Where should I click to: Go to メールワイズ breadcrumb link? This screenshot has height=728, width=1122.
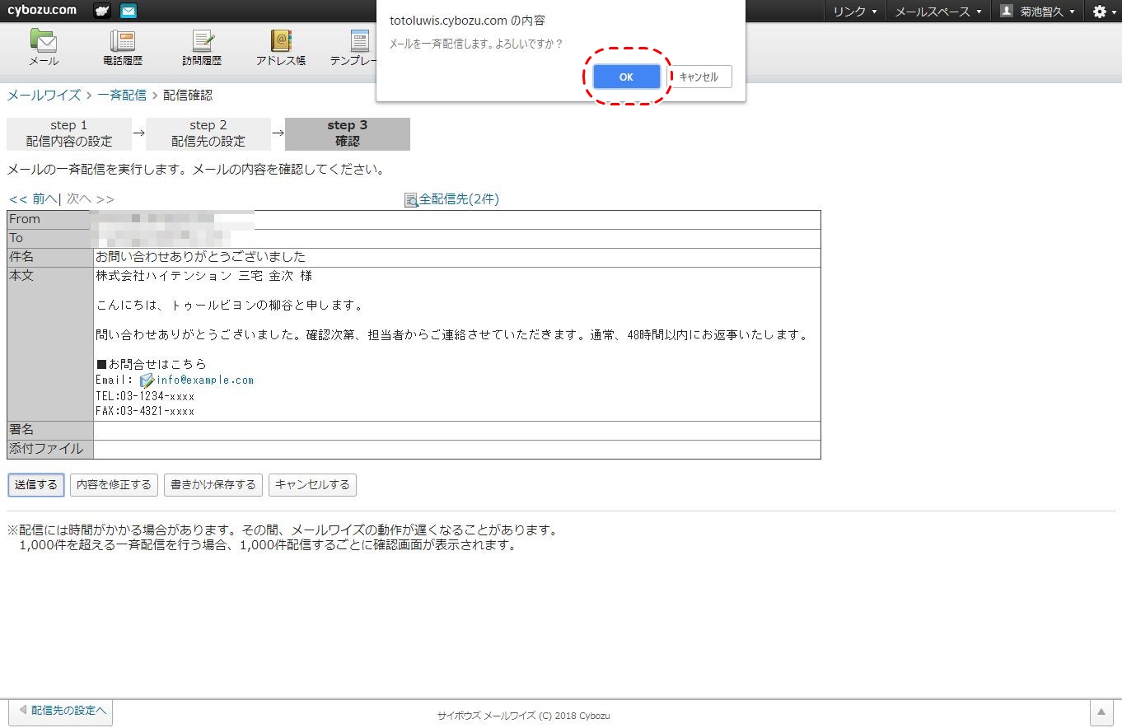coord(44,95)
